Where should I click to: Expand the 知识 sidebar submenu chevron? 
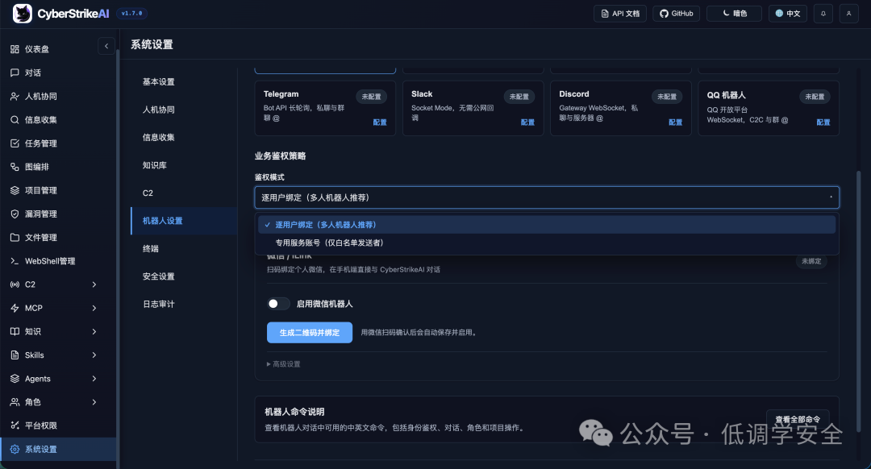[94, 331]
